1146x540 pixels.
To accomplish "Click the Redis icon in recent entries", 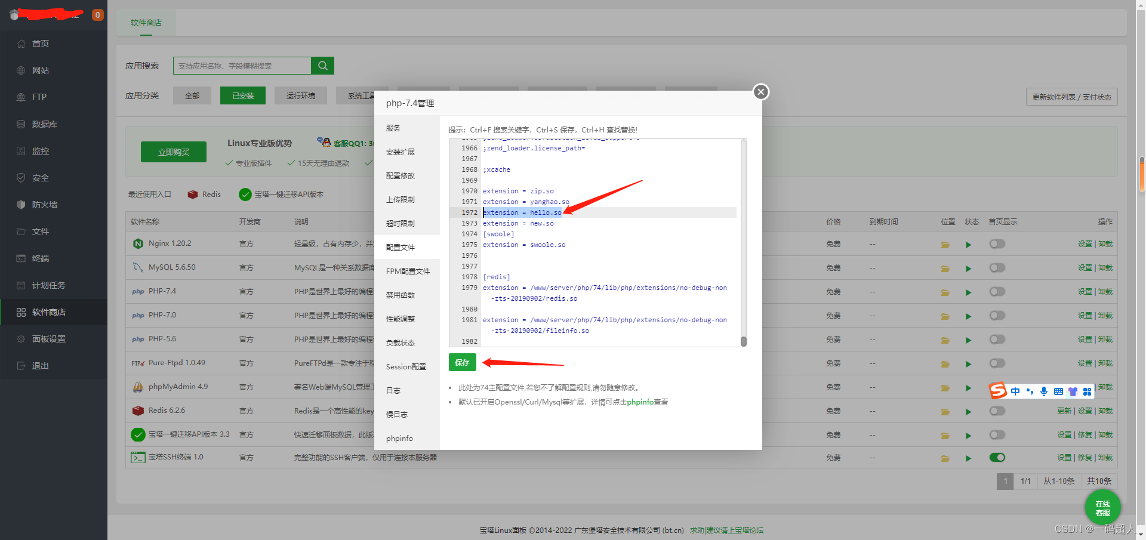I will 193,195.
